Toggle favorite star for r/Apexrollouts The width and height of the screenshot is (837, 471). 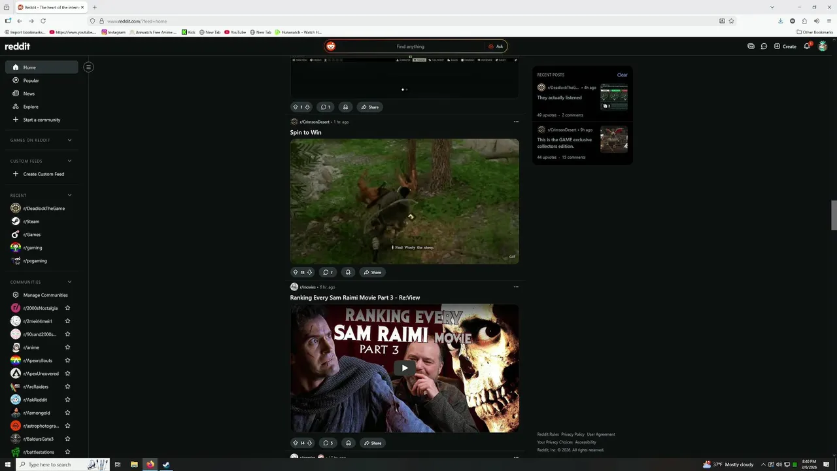tap(67, 360)
